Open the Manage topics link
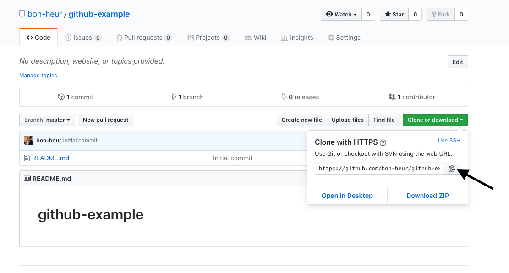Image resolution: width=509 pixels, height=273 pixels. [38, 75]
